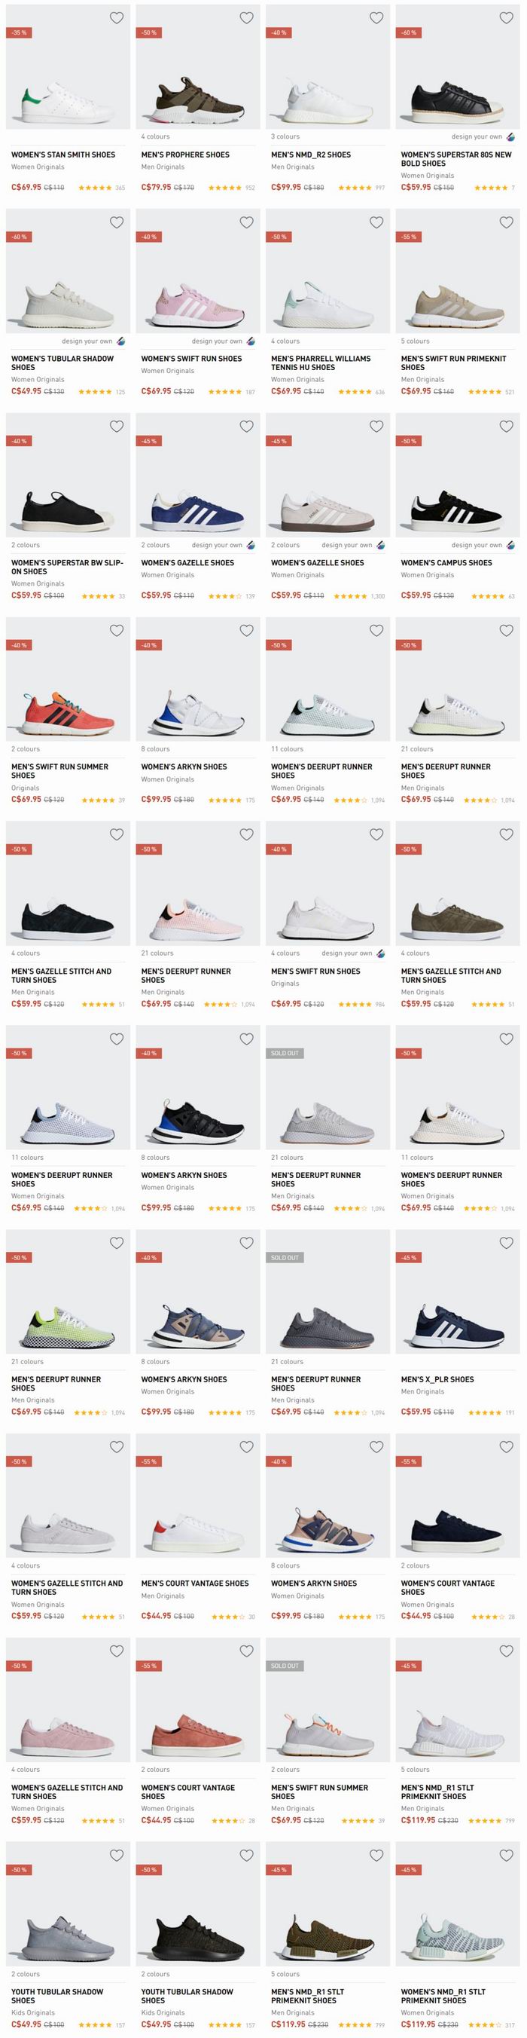
Task: Click design-your-own pencil icon on Women's Campus Shoes
Action: click(x=510, y=545)
